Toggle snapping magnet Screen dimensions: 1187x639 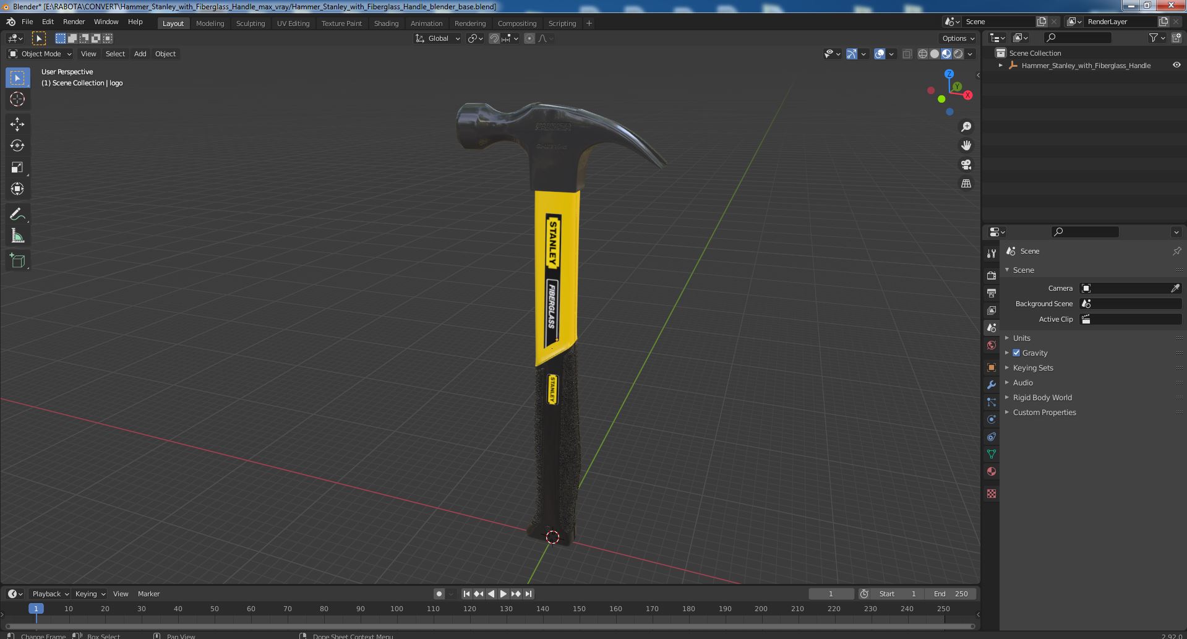pyautogui.click(x=494, y=38)
